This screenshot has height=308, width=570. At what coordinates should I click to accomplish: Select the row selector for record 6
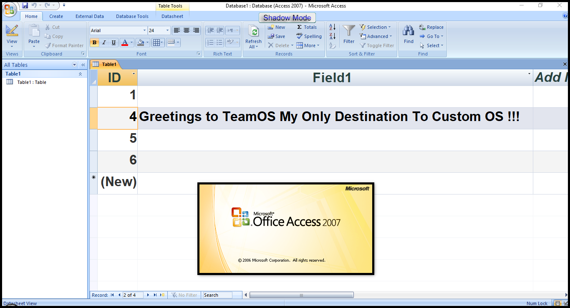[x=93, y=162]
